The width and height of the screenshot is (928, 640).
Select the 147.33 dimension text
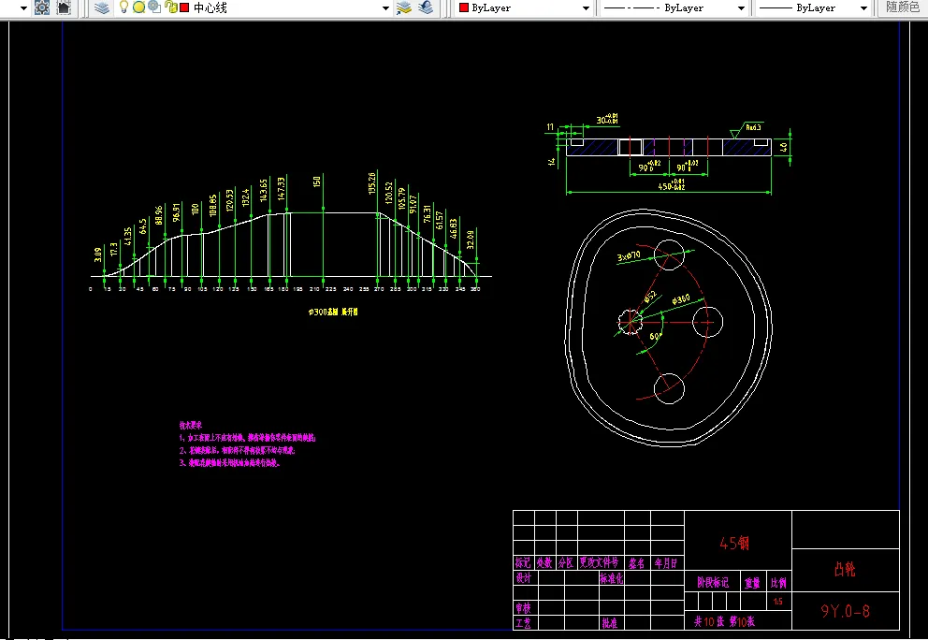pos(282,188)
